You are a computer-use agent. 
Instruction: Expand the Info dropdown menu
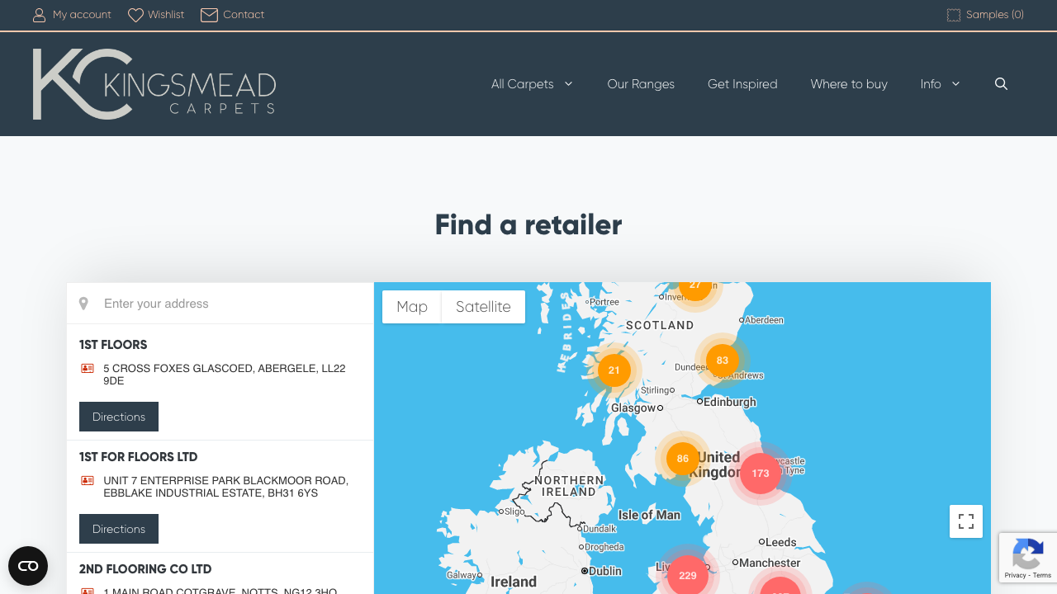(940, 83)
